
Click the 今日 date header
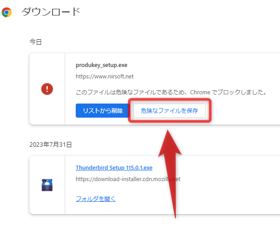tap(36, 42)
